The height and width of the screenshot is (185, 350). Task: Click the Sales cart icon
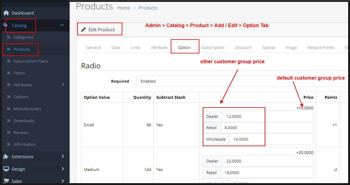6,181
